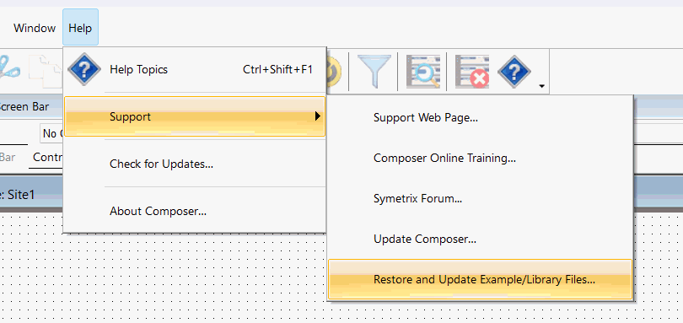
Task: Click the Copy pages toolbar icon
Action: pyautogui.click(x=46, y=71)
